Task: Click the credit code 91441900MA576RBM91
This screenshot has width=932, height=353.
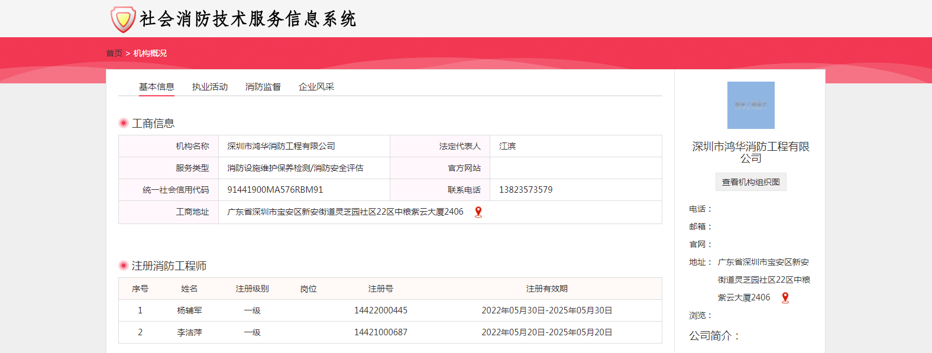Action: [275, 190]
